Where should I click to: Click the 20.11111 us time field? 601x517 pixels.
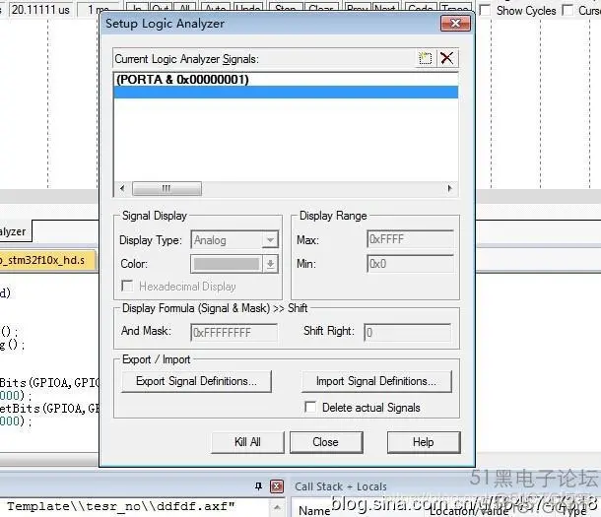40,9
